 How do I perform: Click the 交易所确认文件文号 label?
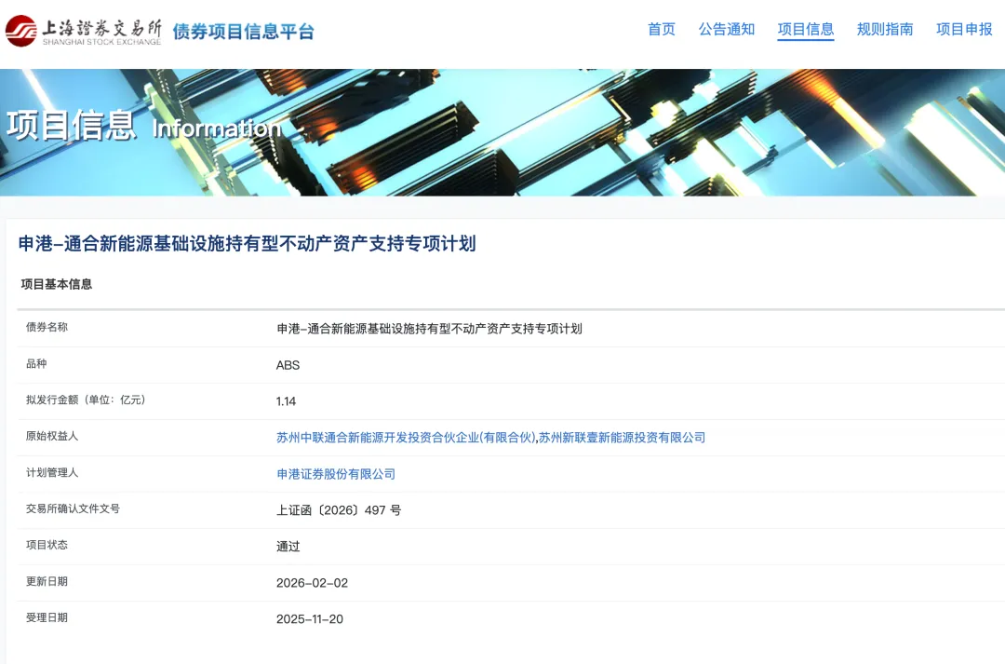(74, 508)
